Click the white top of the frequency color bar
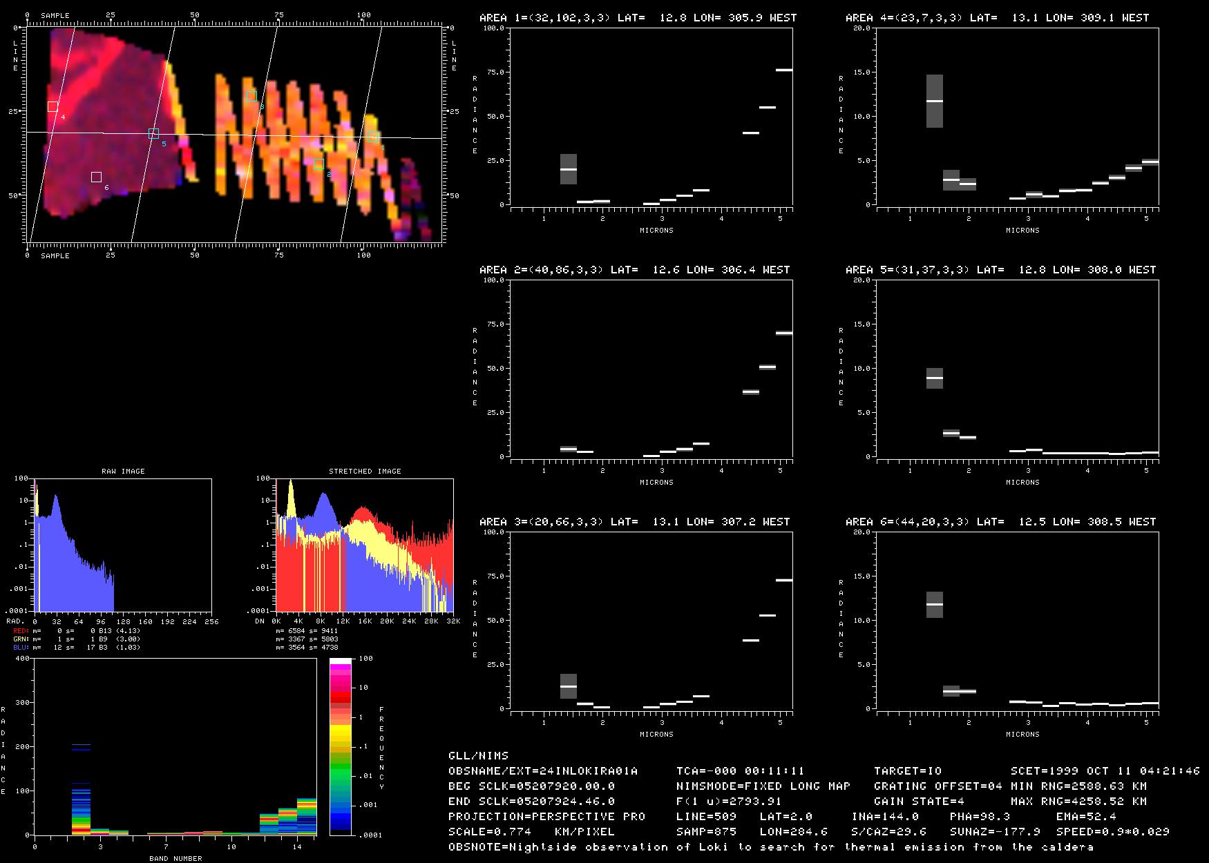Image resolution: width=1209 pixels, height=863 pixels. [341, 661]
